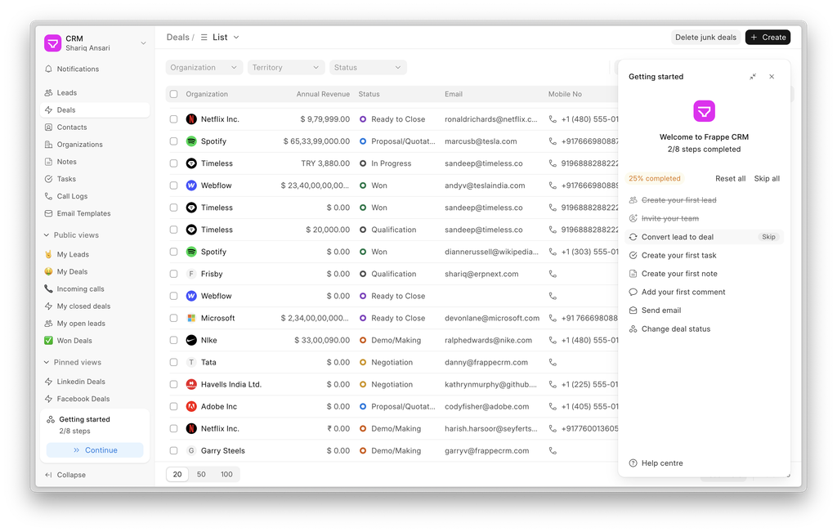Click the Territory filter field
This screenshot has width=837, height=532.
(286, 68)
